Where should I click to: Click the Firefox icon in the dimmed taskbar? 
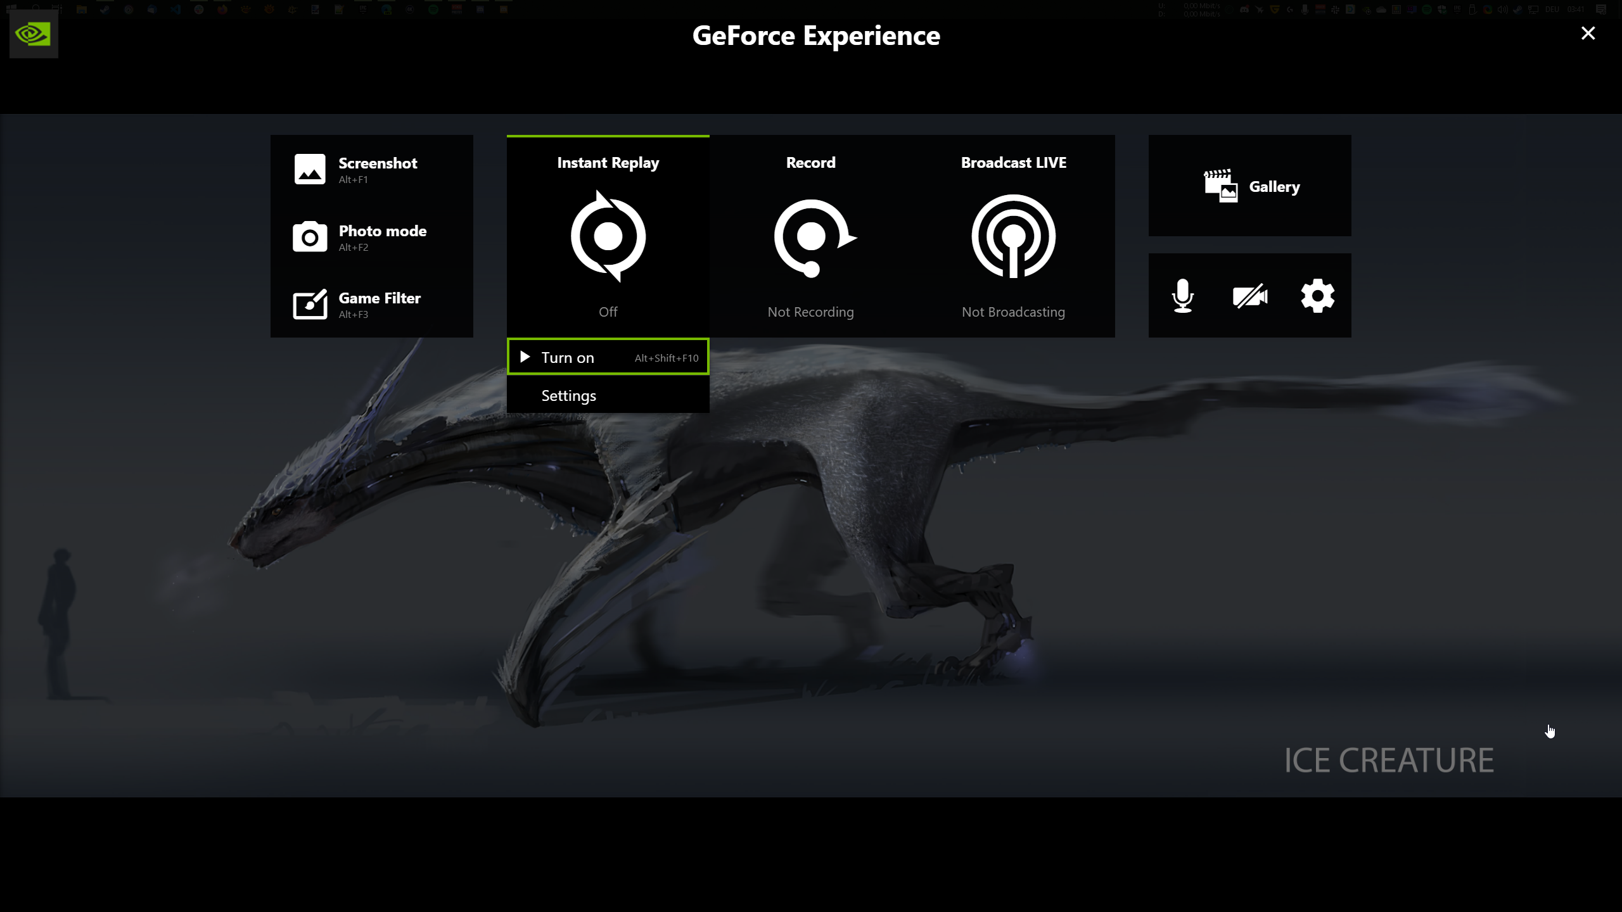coord(222,9)
